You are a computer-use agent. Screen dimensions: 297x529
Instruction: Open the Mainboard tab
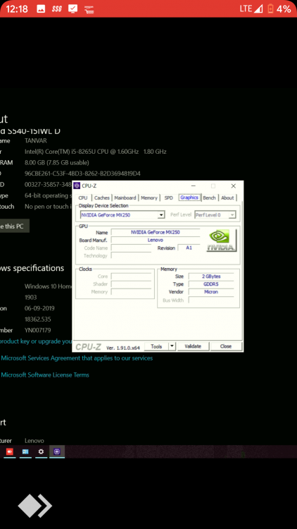coord(125,198)
